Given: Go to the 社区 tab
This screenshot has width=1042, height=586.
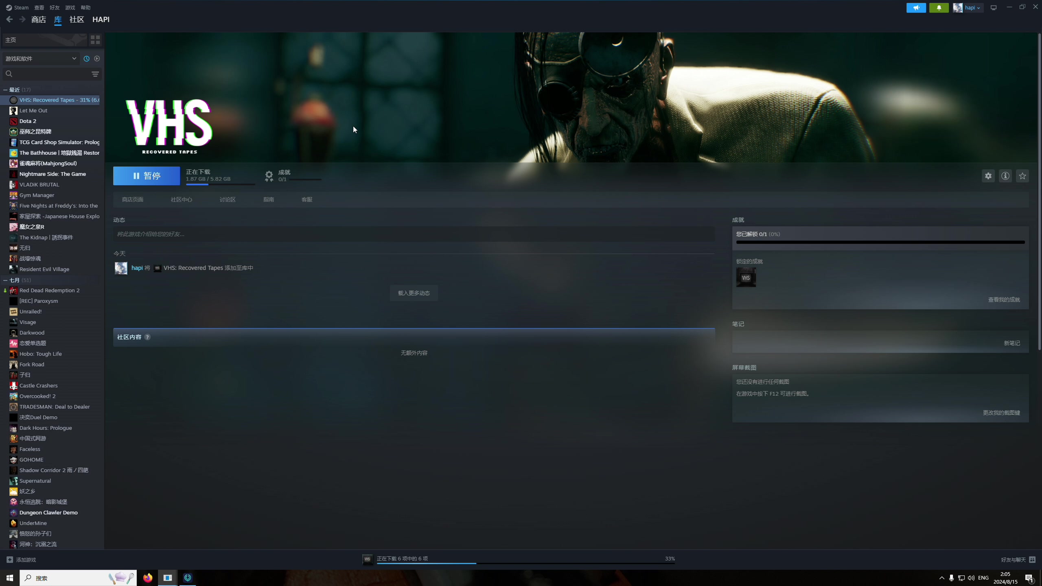Looking at the screenshot, I should (x=77, y=19).
